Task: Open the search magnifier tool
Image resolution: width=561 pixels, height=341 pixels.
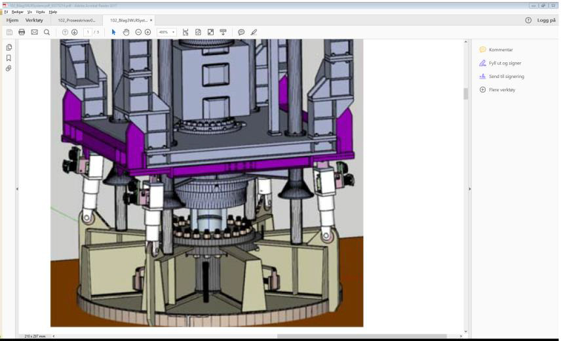Action: pos(47,32)
